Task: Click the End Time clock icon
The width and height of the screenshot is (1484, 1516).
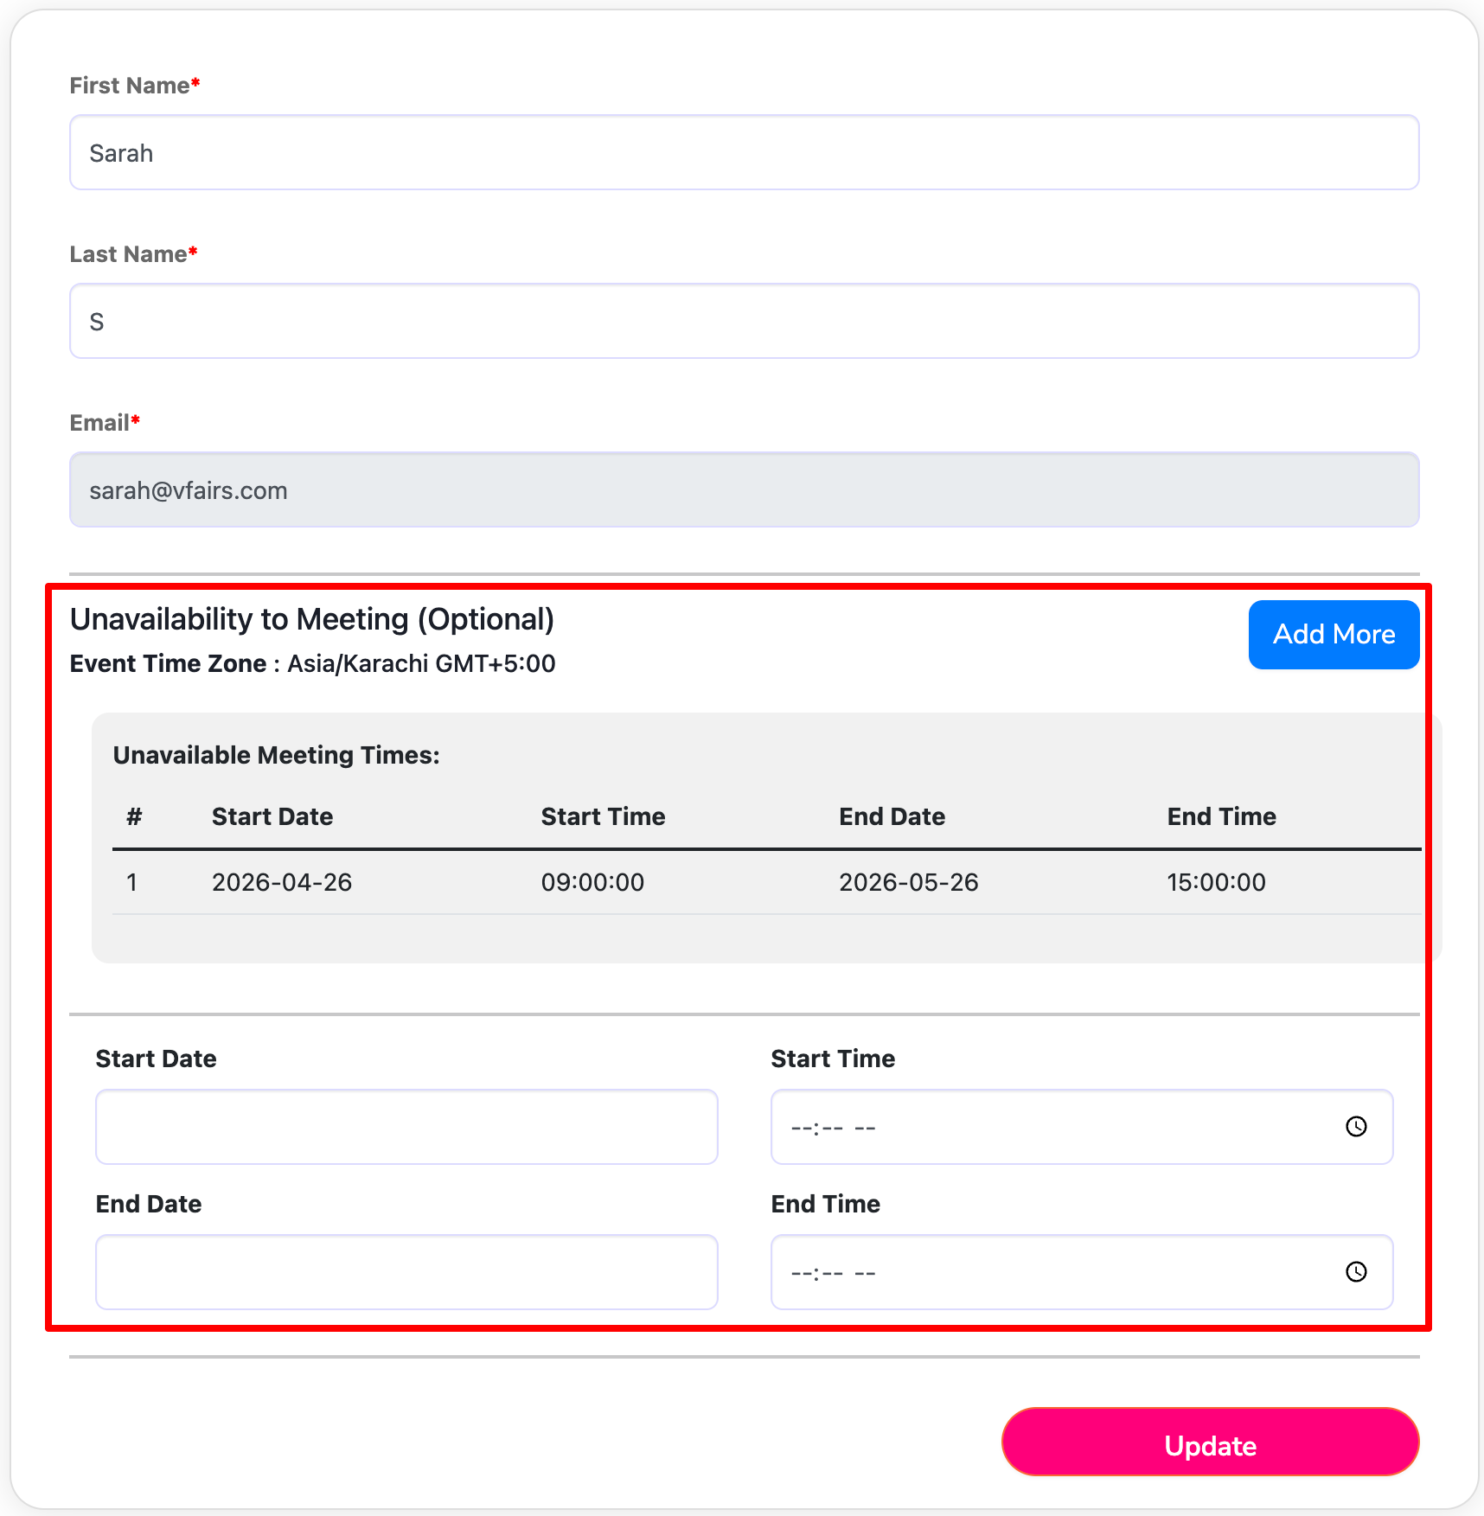Action: (1356, 1271)
